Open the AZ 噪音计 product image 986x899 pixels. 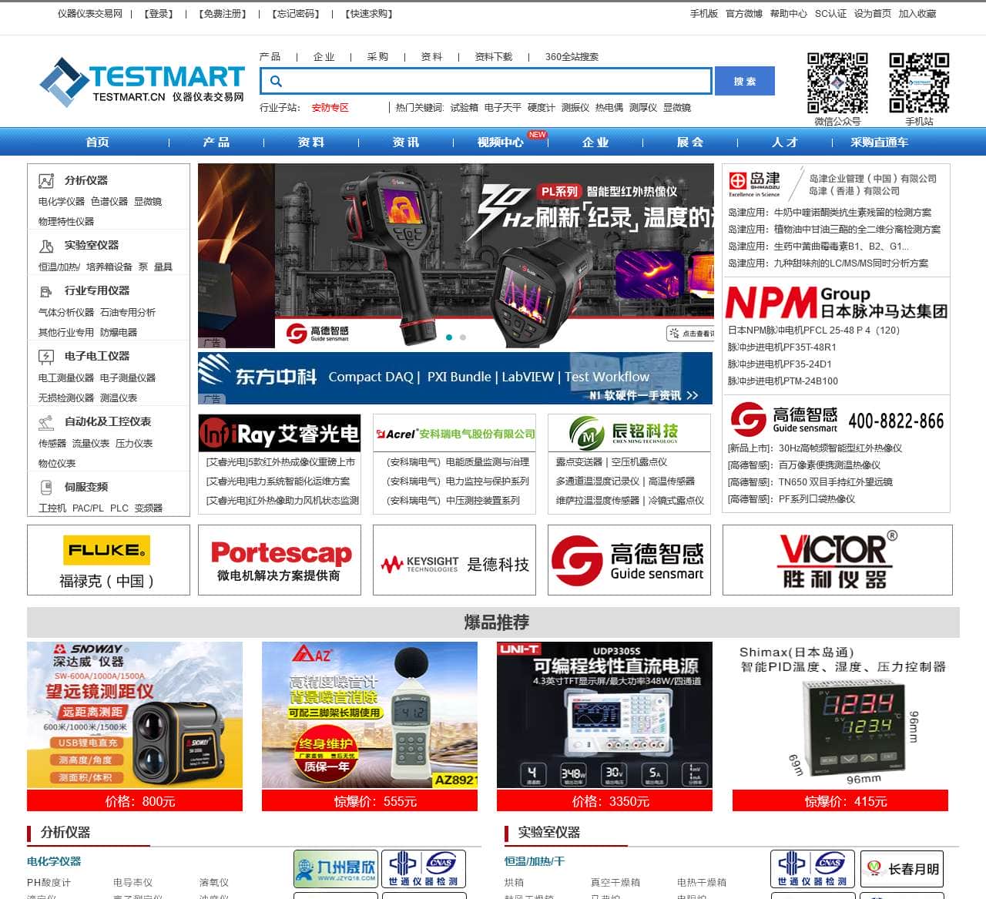[x=370, y=715]
